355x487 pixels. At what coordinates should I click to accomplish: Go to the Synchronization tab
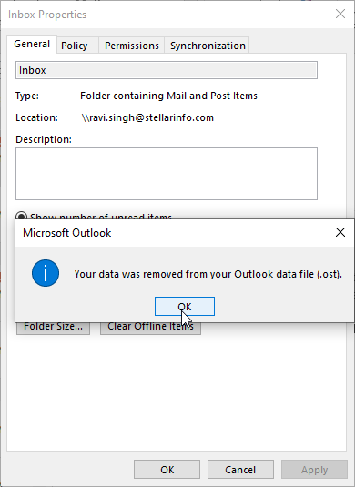pos(208,46)
